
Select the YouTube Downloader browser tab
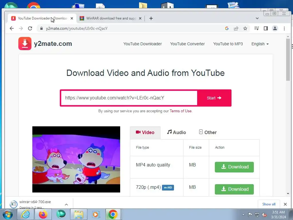[x=42, y=18]
